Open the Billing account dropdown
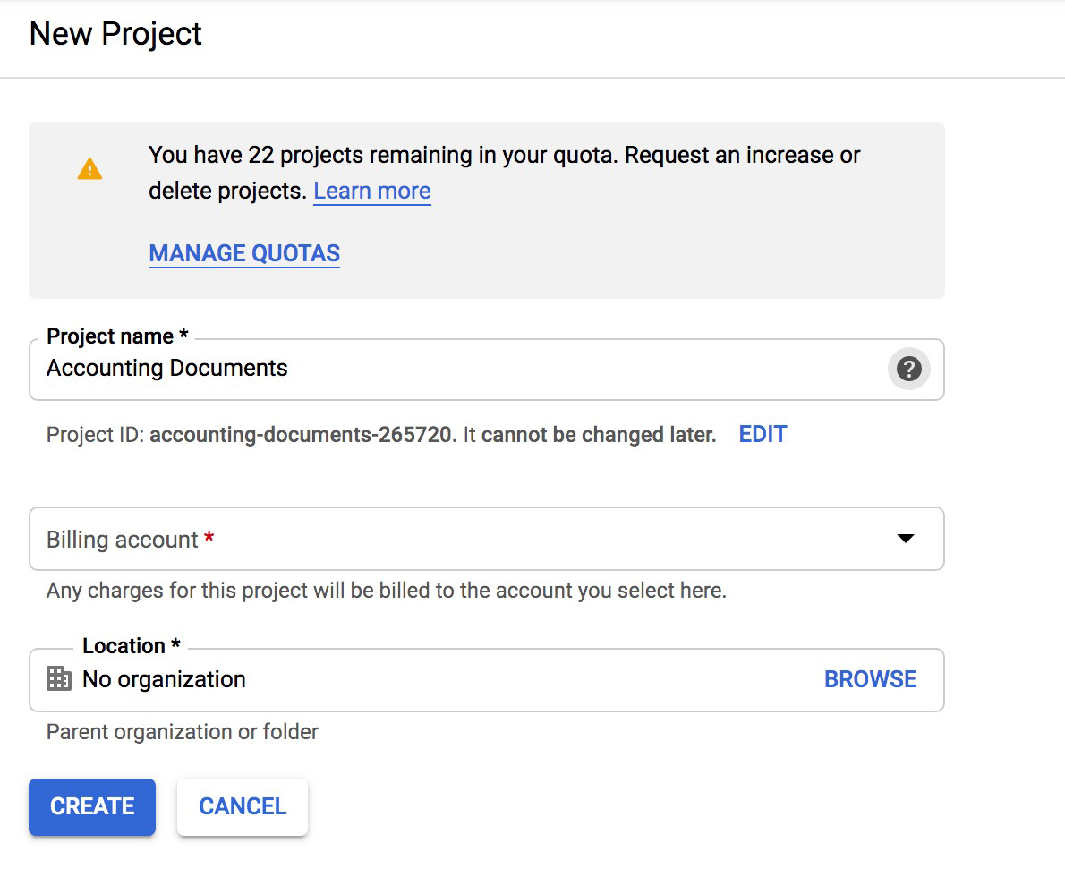The width and height of the screenshot is (1065, 877). [x=486, y=539]
